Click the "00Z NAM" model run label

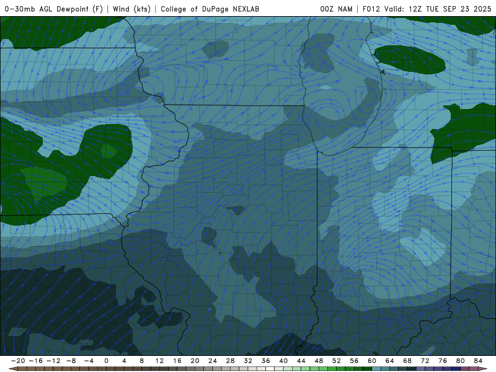(336, 9)
